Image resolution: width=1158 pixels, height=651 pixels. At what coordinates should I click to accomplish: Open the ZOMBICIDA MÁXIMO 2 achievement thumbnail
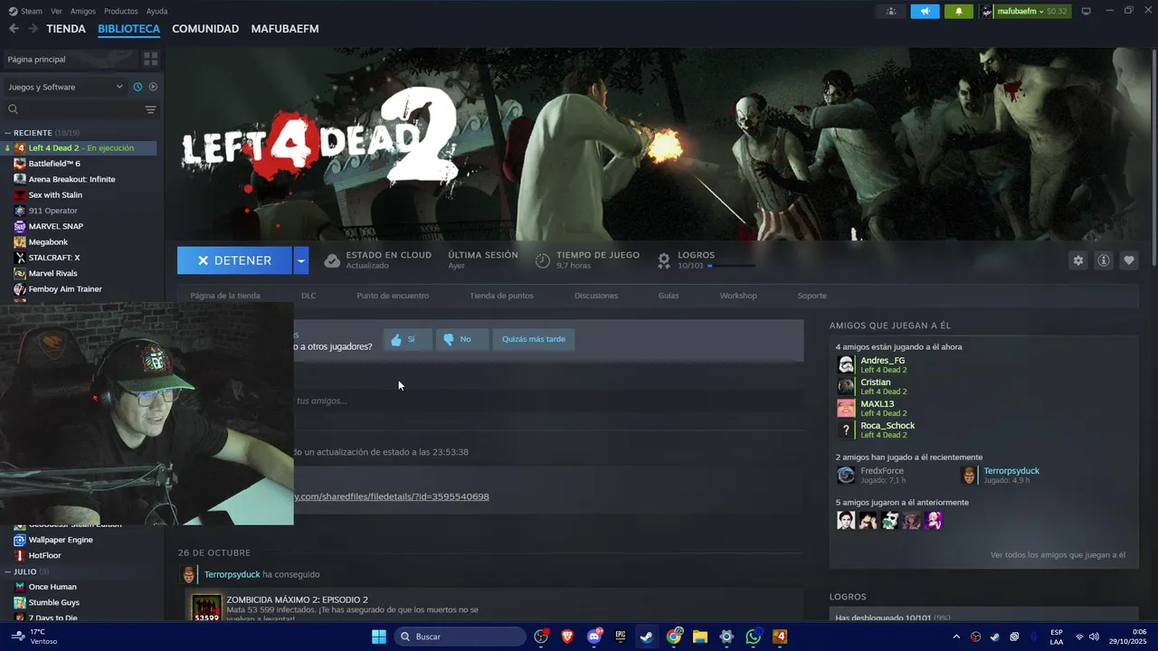(x=207, y=608)
